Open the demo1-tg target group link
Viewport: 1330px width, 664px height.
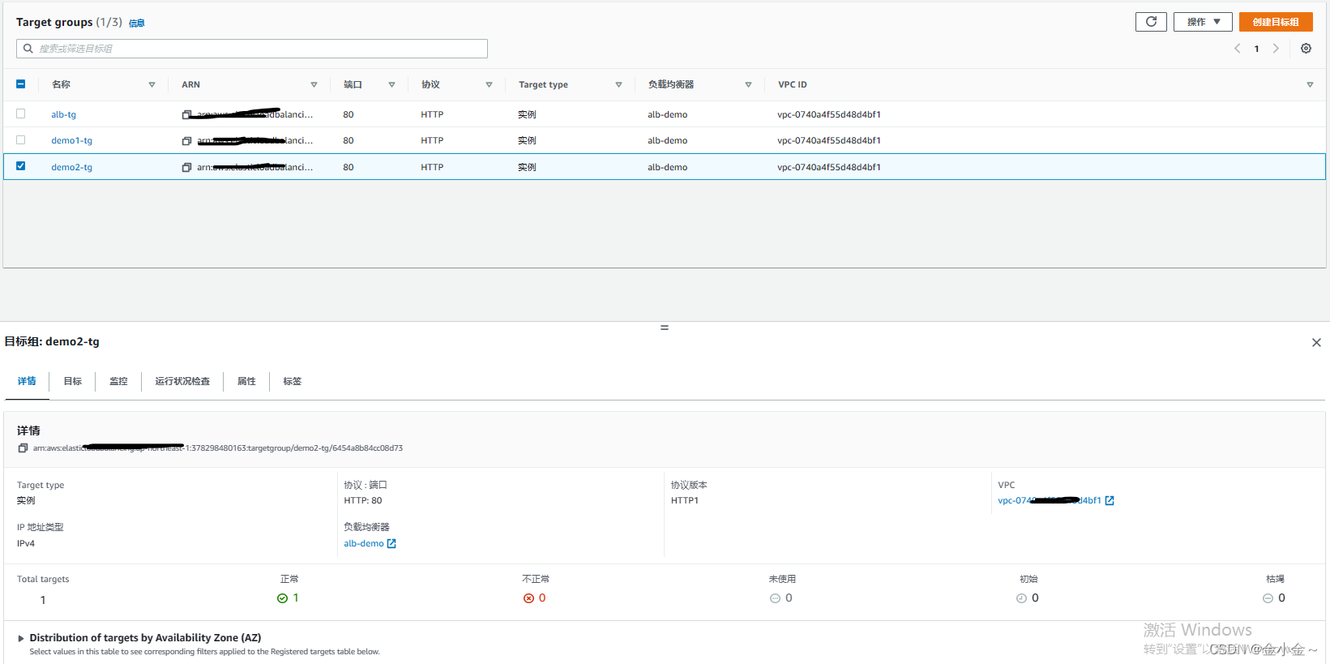pos(72,141)
